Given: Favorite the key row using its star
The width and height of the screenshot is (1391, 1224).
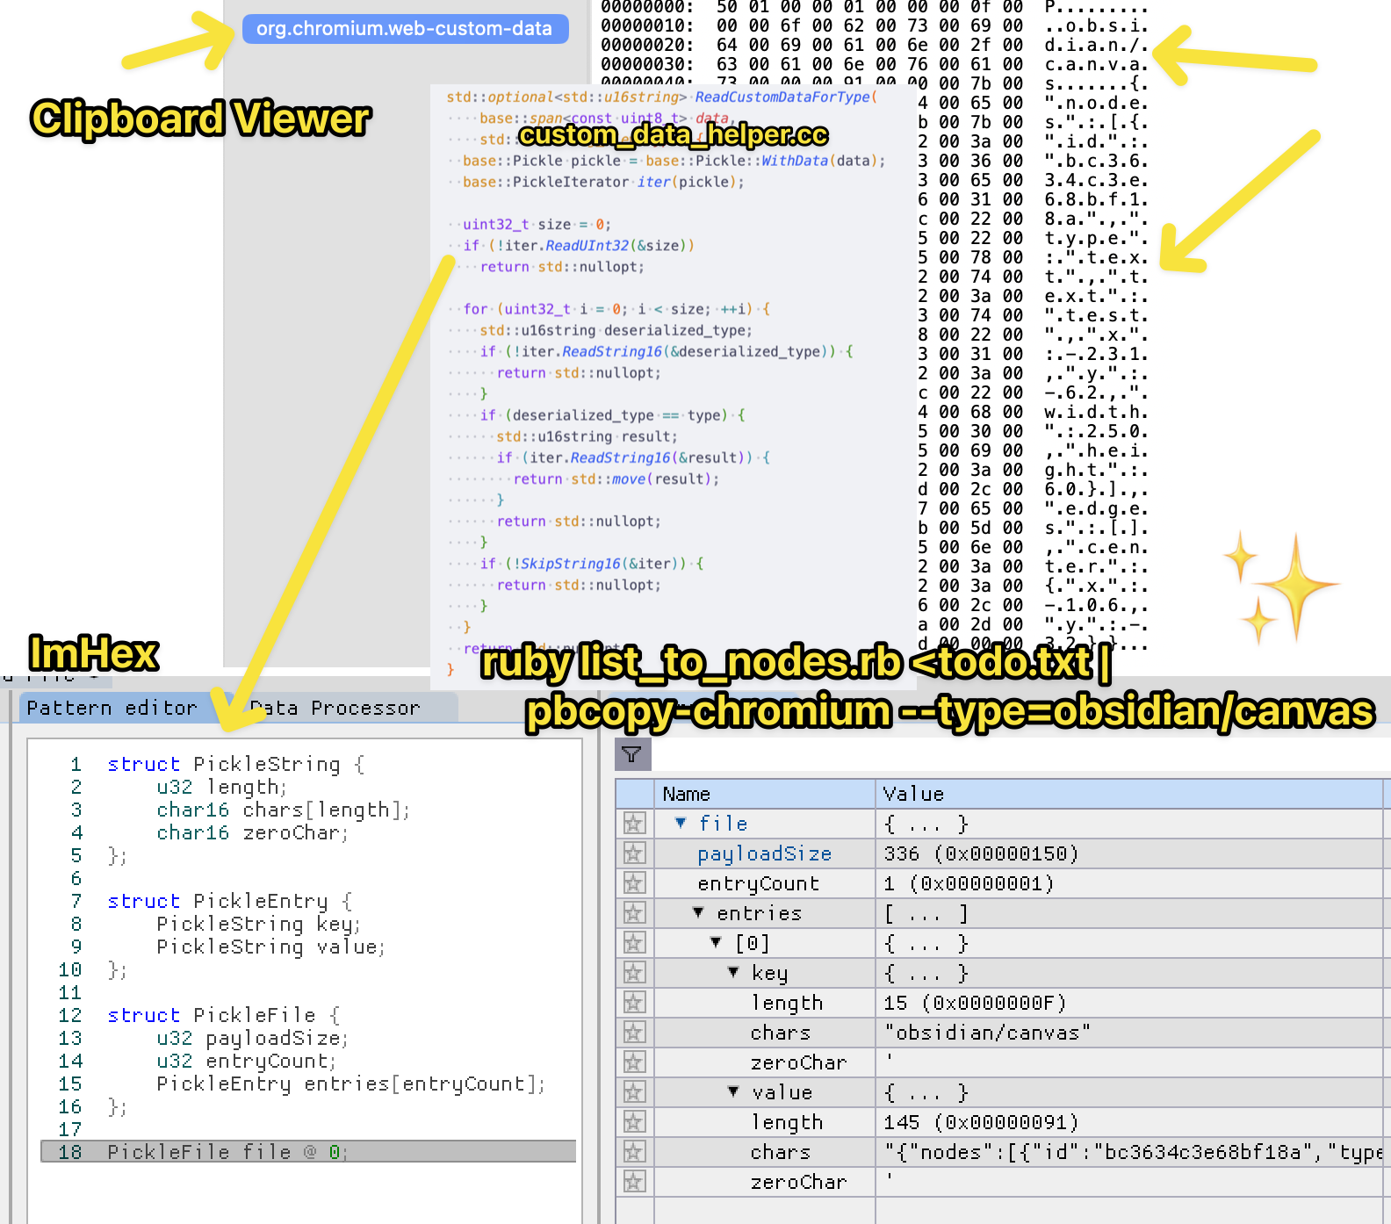Looking at the screenshot, I should tap(634, 973).
